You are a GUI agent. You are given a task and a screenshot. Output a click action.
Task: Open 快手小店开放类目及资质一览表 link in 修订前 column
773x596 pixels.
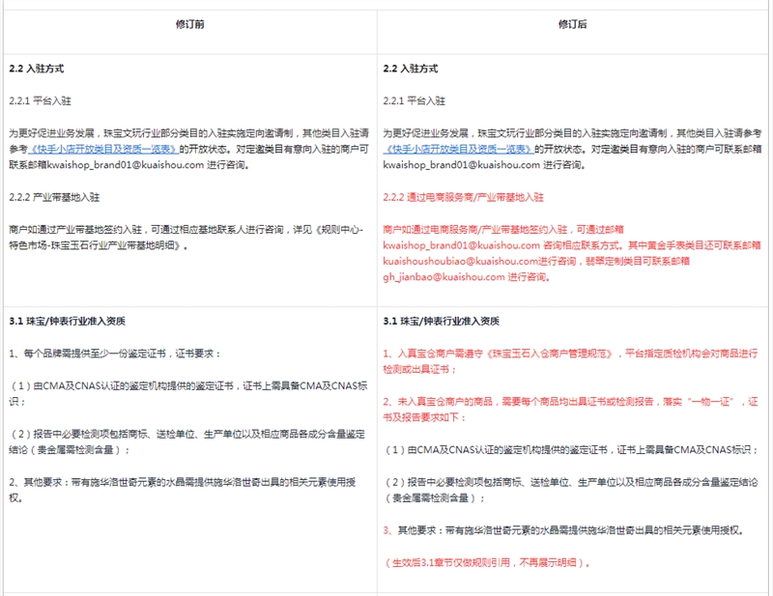pyautogui.click(x=101, y=149)
